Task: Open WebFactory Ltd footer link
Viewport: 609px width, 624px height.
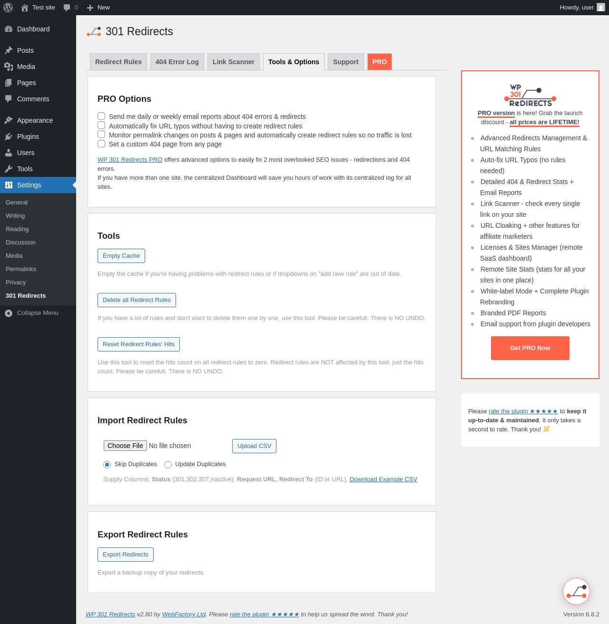Action: point(184,614)
